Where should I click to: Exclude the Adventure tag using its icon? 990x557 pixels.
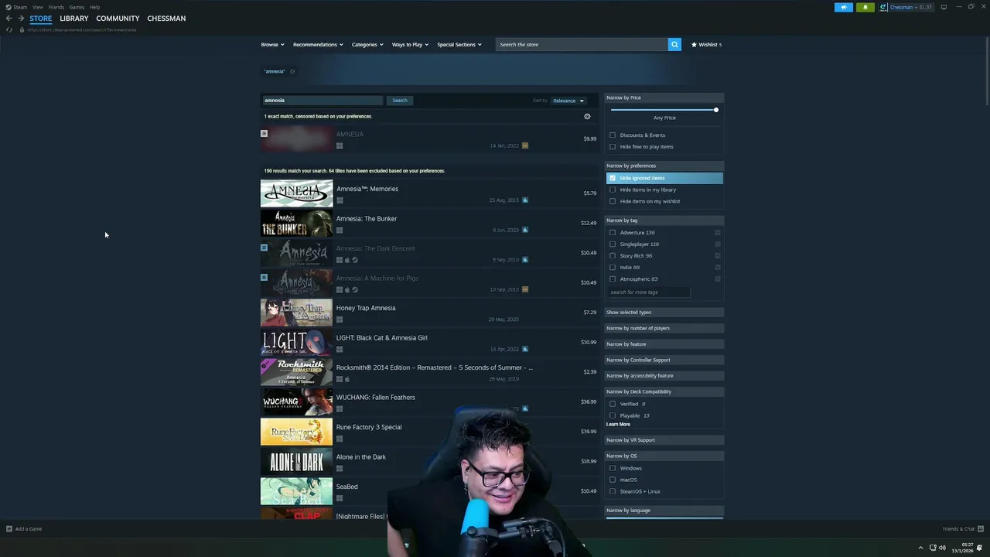(718, 232)
